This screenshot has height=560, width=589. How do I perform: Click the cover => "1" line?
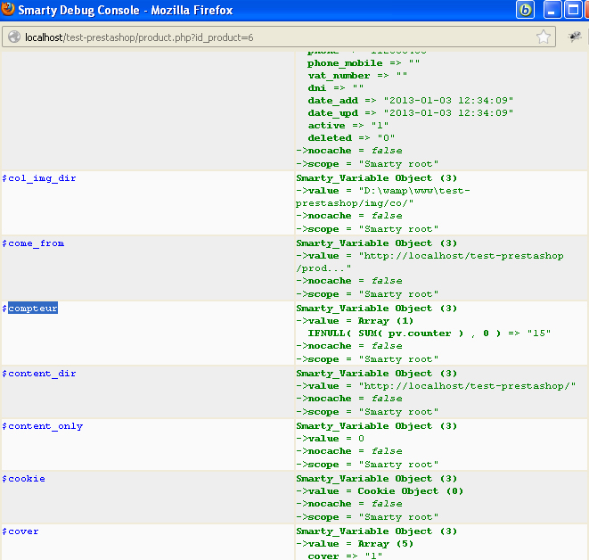click(345, 556)
